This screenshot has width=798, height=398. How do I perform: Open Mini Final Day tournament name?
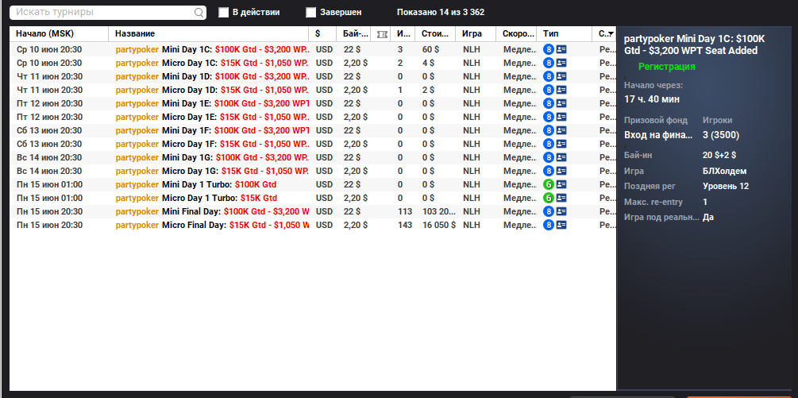pyautogui.click(x=213, y=211)
